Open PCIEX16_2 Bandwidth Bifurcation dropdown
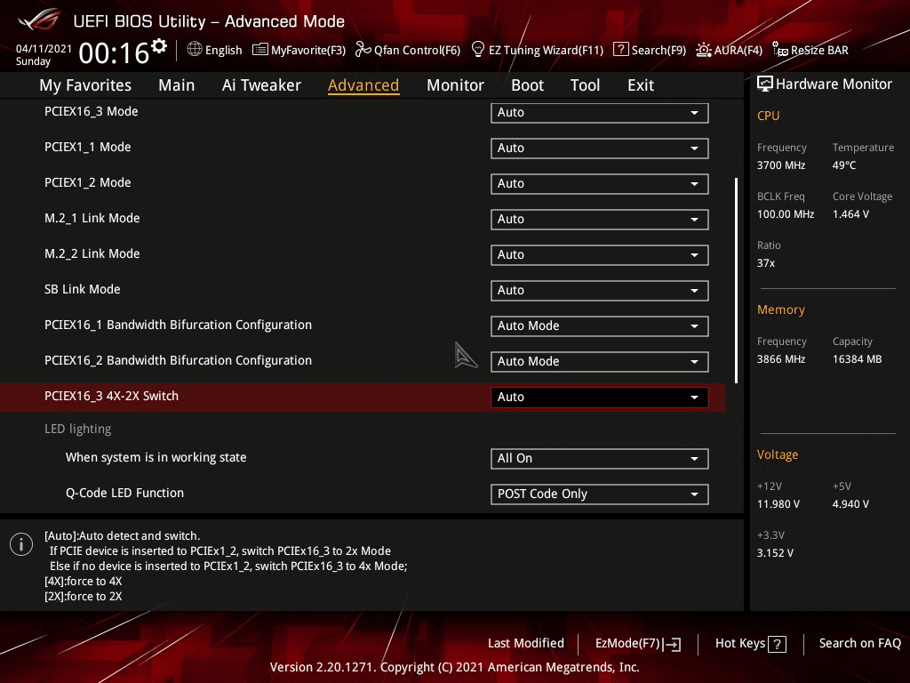 tap(600, 361)
